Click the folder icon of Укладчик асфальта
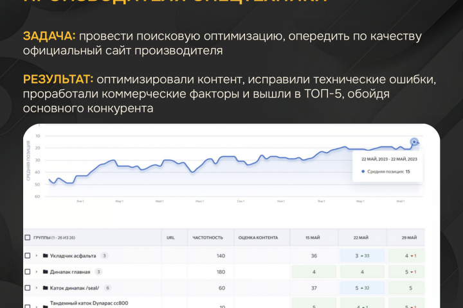Image resolution: width=463 pixels, height=308 pixels. (x=45, y=255)
